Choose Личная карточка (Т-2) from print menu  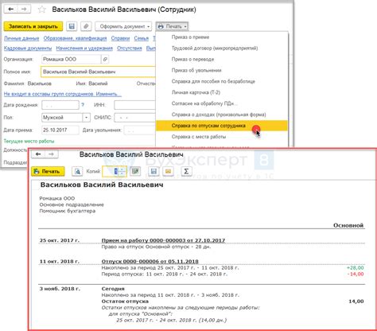point(196,92)
